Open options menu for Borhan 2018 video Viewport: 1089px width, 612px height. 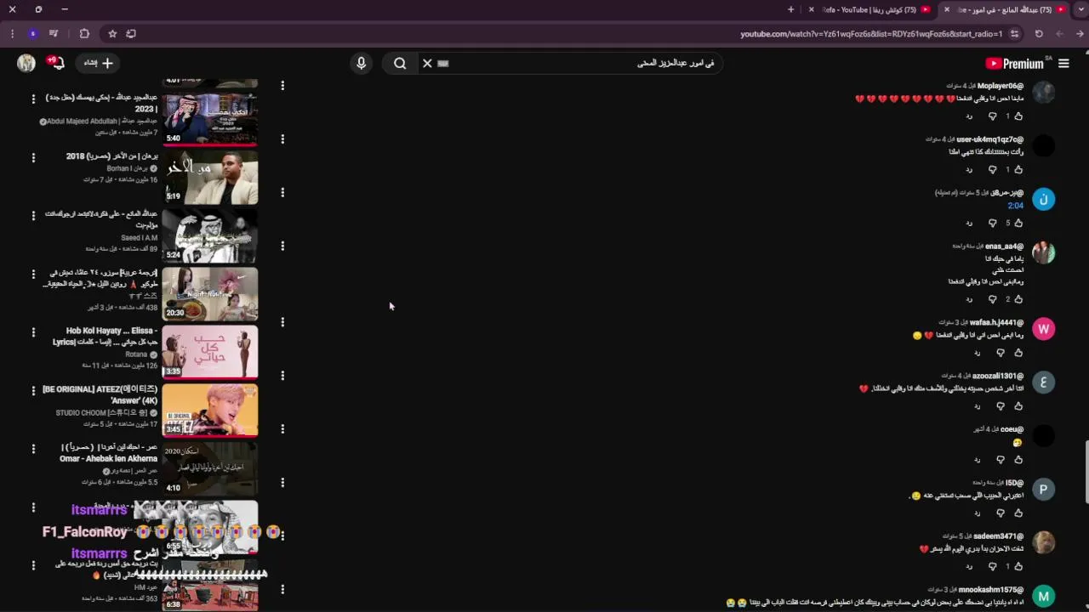[x=33, y=157]
